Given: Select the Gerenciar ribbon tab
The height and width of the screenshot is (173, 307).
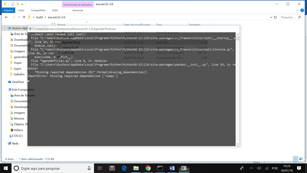Looking at the screenshot, I should (78, 10).
